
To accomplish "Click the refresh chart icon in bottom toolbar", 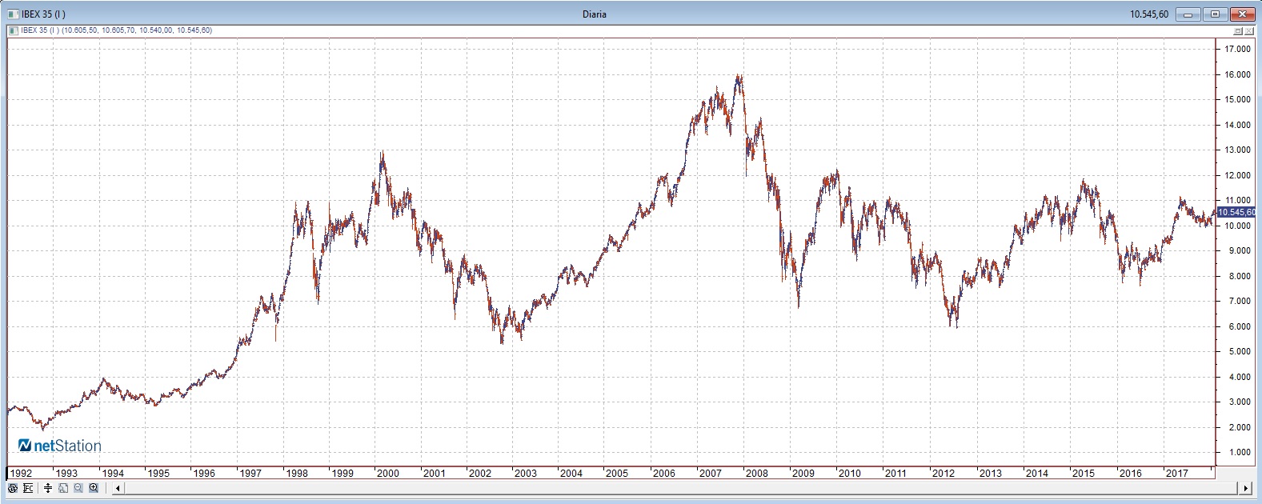I will coord(13,488).
